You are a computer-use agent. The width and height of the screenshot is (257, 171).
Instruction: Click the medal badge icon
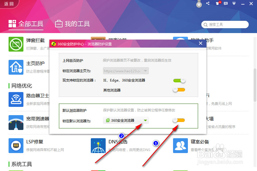tap(199, 4)
